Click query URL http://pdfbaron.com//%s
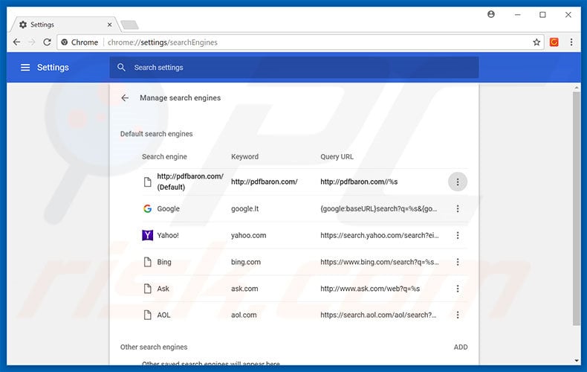This screenshot has height=372, width=587. coord(359,182)
